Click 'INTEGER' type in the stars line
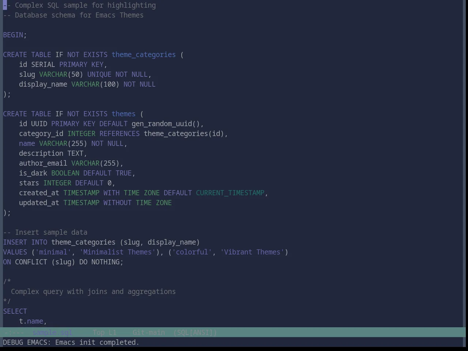Viewport: 468px width, 351px height. [x=57, y=183]
